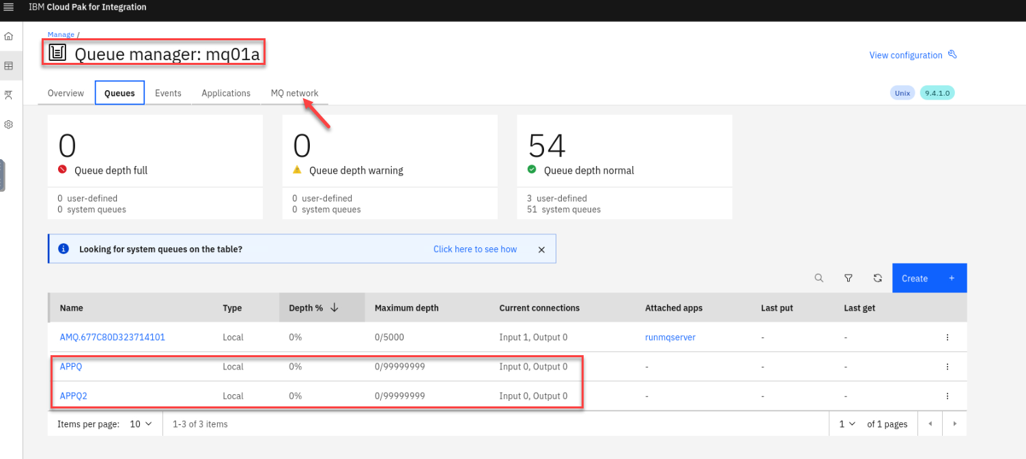Open the settings gear in sidebar
Viewport: 1026px width, 459px height.
pyautogui.click(x=9, y=125)
